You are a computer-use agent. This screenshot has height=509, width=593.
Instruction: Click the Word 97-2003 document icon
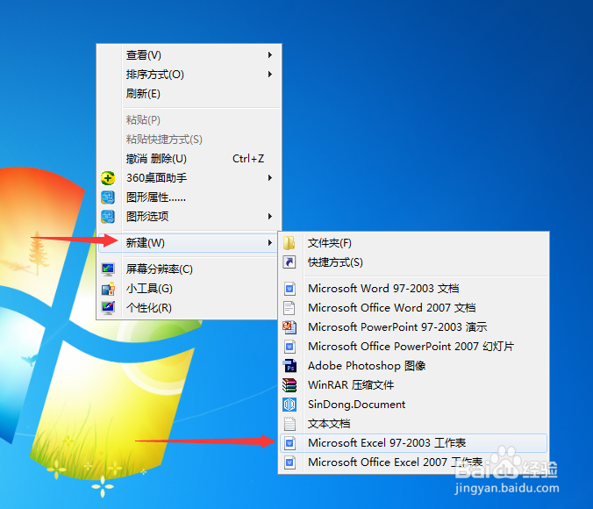289,289
